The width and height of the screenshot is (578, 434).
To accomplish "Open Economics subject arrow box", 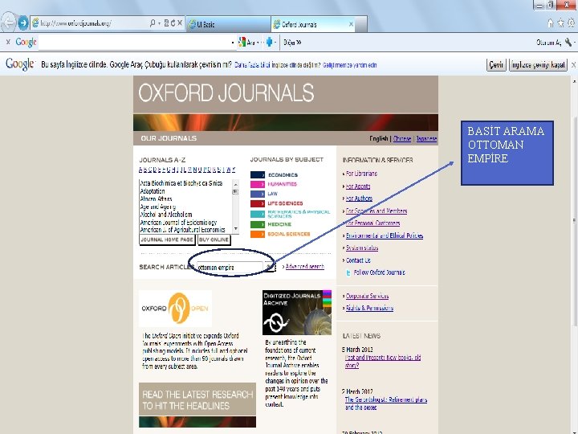I will (x=258, y=174).
